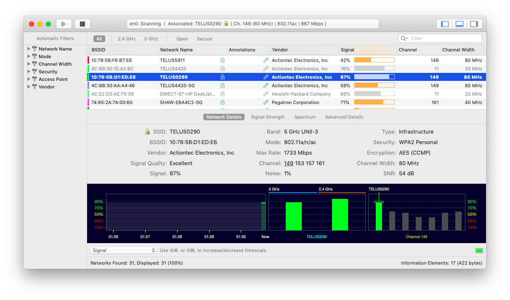This screenshot has height=300, width=510.
Task: Open the Signal graph type dropdown
Action: (x=123, y=250)
